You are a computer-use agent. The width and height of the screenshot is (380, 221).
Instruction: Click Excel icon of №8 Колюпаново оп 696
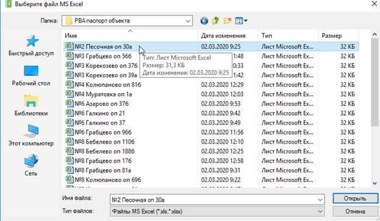click(69, 180)
